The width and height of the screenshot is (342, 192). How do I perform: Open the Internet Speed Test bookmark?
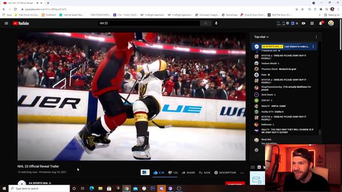[71, 15]
